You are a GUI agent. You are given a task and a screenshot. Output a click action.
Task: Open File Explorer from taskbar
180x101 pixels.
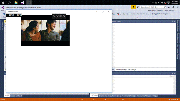point(16,2)
